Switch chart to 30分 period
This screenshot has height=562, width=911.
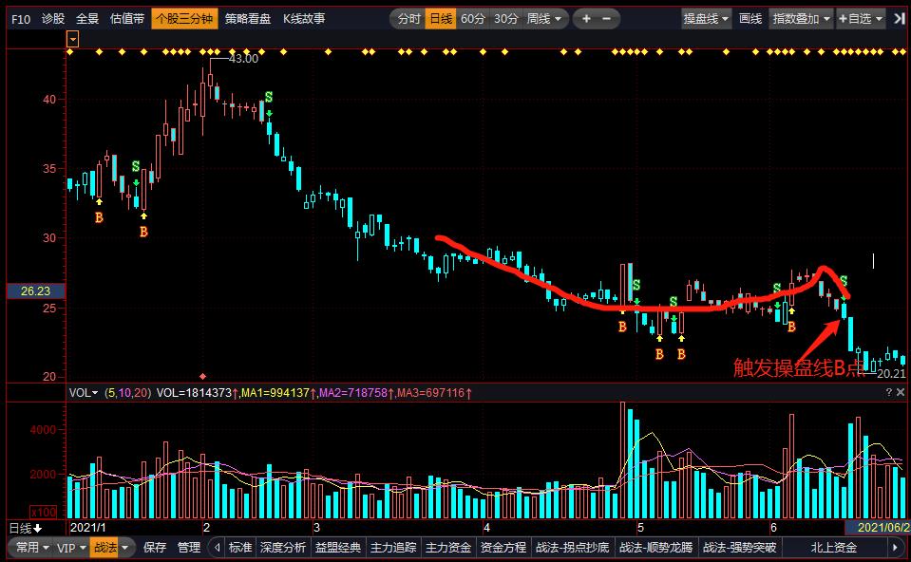(506, 19)
